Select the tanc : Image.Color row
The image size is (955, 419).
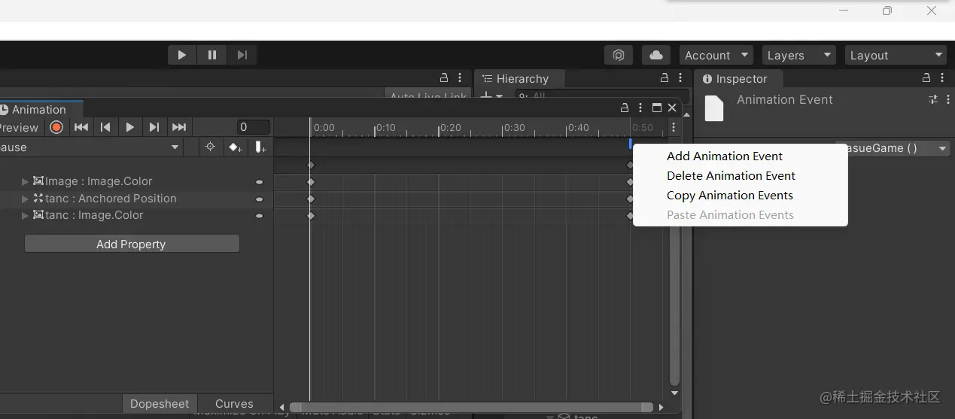pyautogui.click(x=136, y=215)
